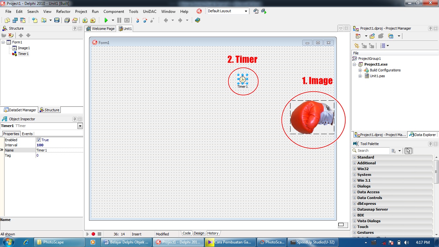The image size is (439, 247).
Task: Pin the Structure panel
Action: (x=75, y=28)
